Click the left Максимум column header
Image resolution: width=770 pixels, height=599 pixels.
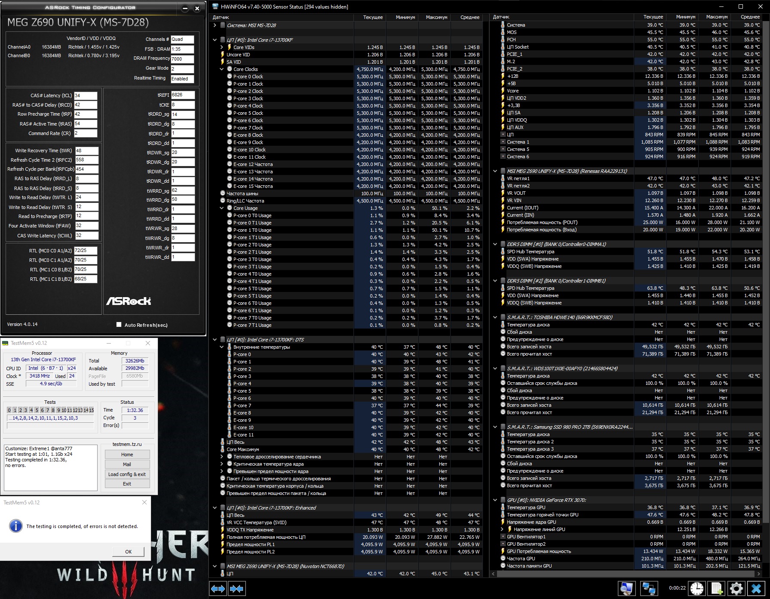(434, 17)
